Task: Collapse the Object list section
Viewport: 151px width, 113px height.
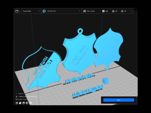Action: (16, 94)
